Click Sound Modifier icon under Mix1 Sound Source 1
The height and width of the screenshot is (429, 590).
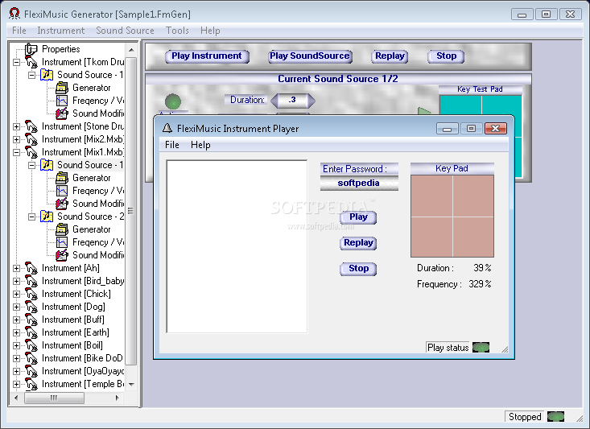click(x=62, y=204)
